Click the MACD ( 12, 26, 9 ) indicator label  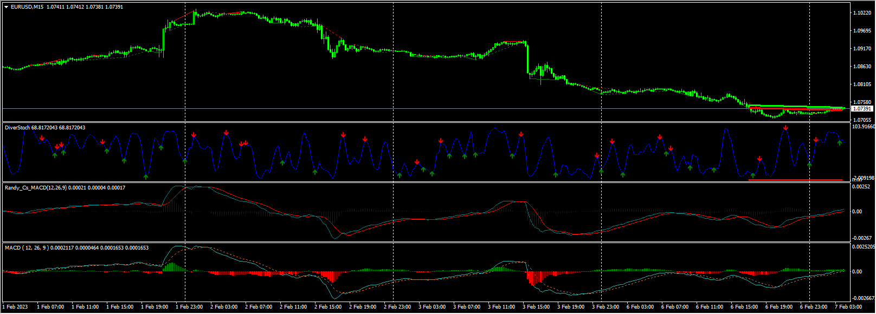[x=76, y=248]
